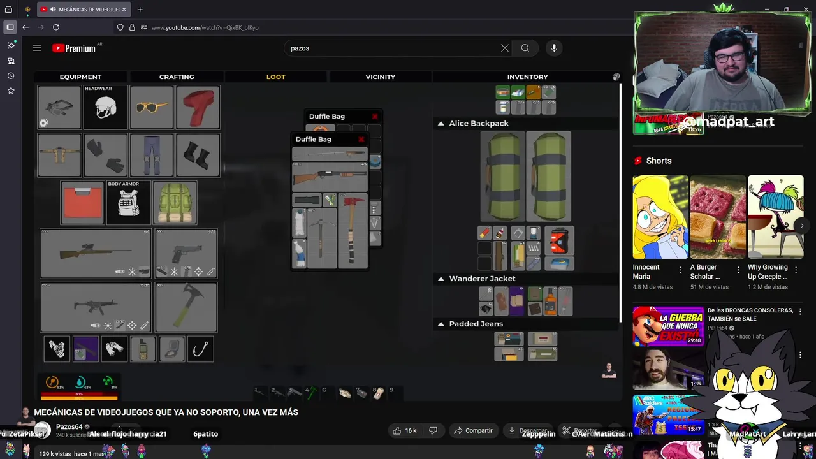
Task: Open the LOOT tab
Action: (x=276, y=76)
